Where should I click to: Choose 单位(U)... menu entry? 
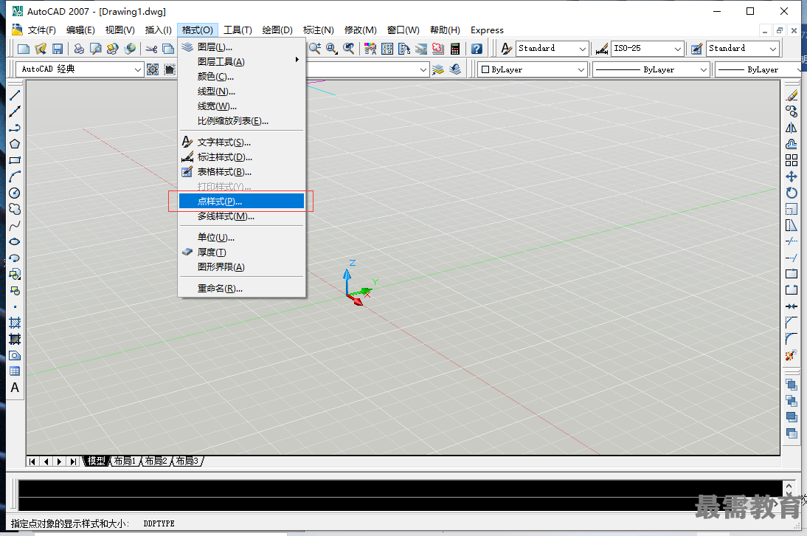point(242,238)
